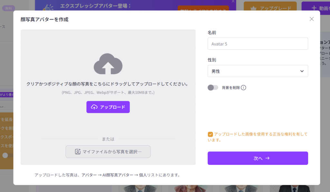Click the orange trial button in the banner
Screen dimensions: 330x192
[x=203, y=9]
